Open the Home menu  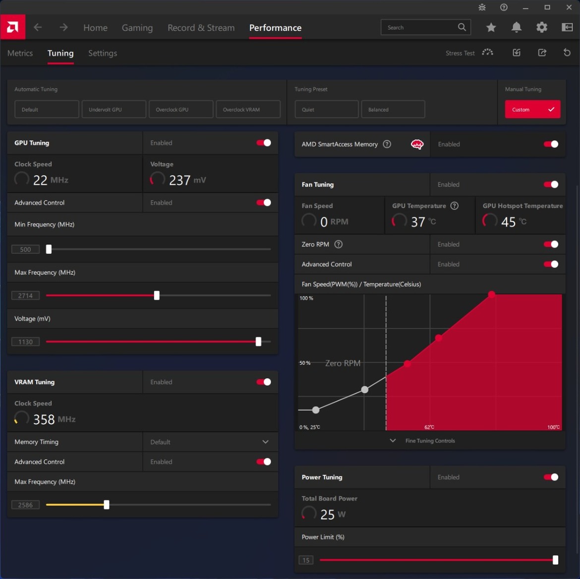click(96, 28)
